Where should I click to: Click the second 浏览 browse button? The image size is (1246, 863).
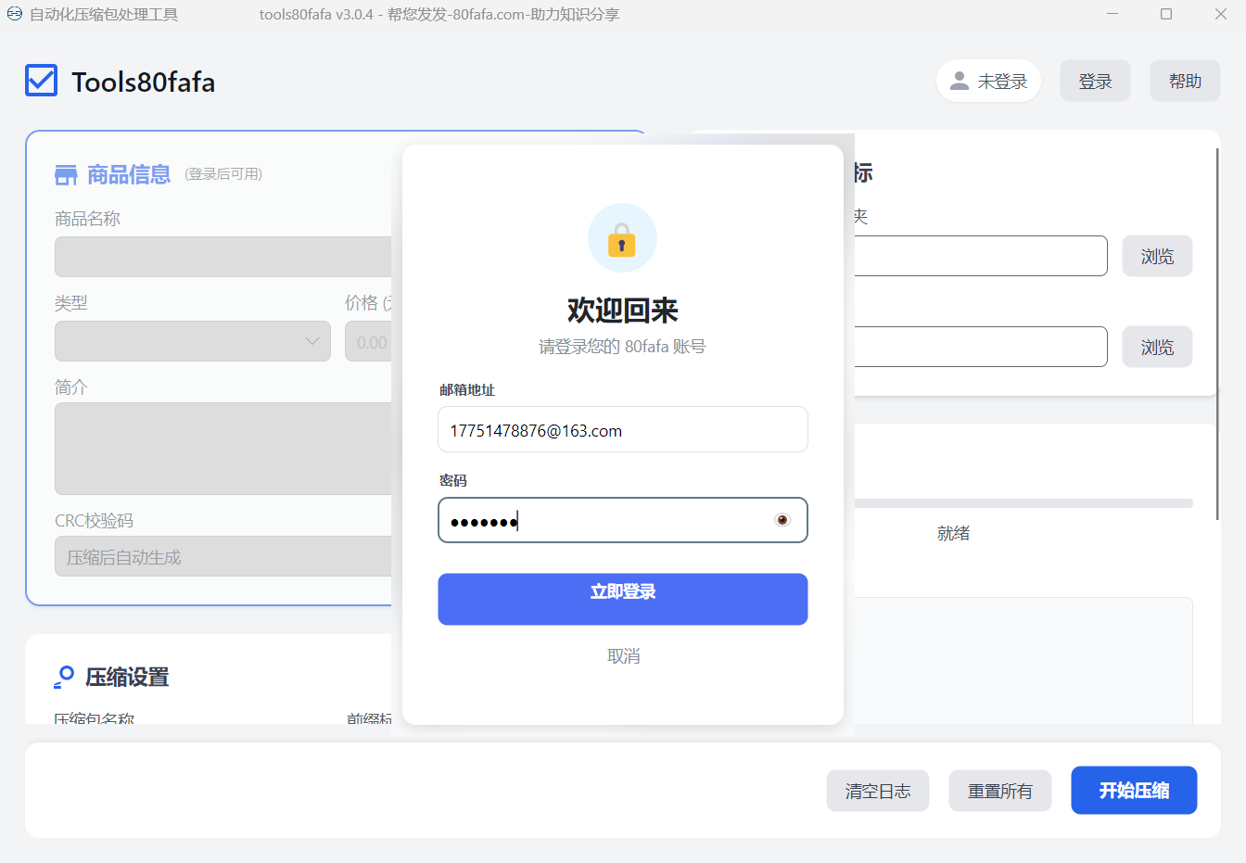pos(1157,348)
